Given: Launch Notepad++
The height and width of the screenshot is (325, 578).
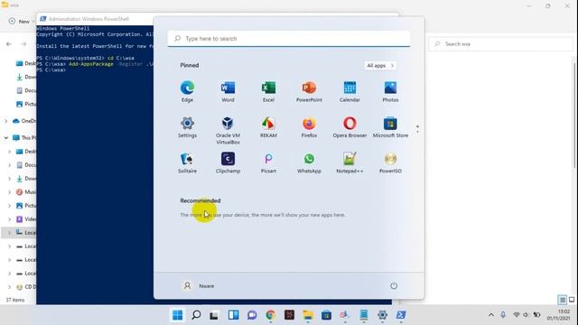Looking at the screenshot, I should (x=350, y=162).
